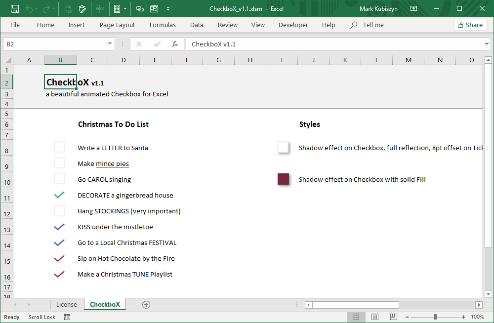Tick the 'Hang STOCKINGS' checkbox
Screen dimensions: 494x323
pyautogui.click(x=59, y=211)
